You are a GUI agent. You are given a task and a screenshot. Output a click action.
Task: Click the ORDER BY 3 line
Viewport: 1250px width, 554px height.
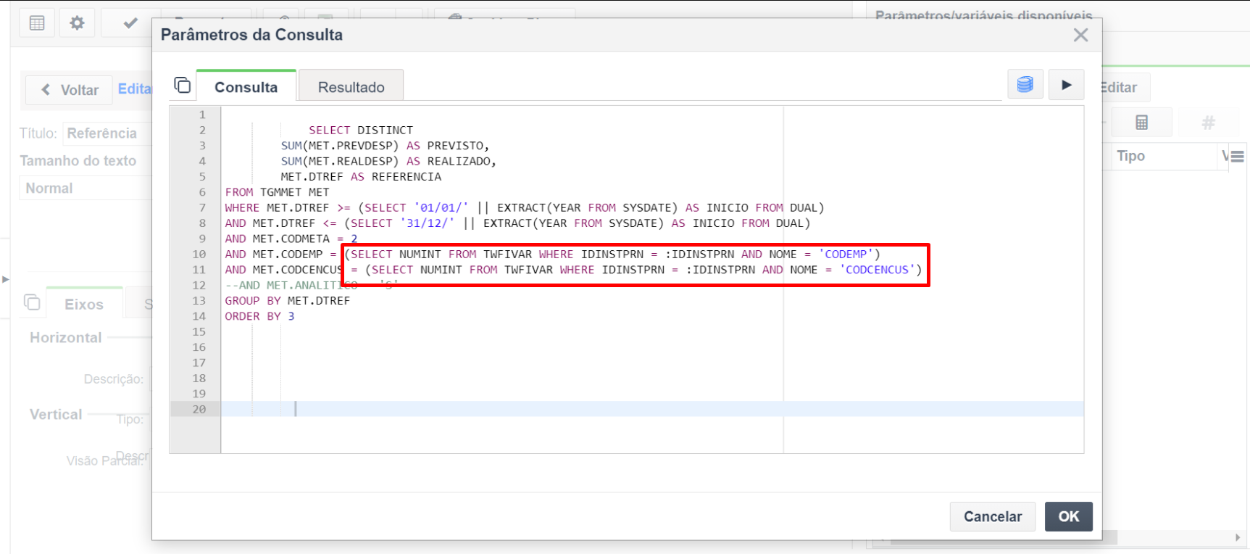[x=259, y=316]
